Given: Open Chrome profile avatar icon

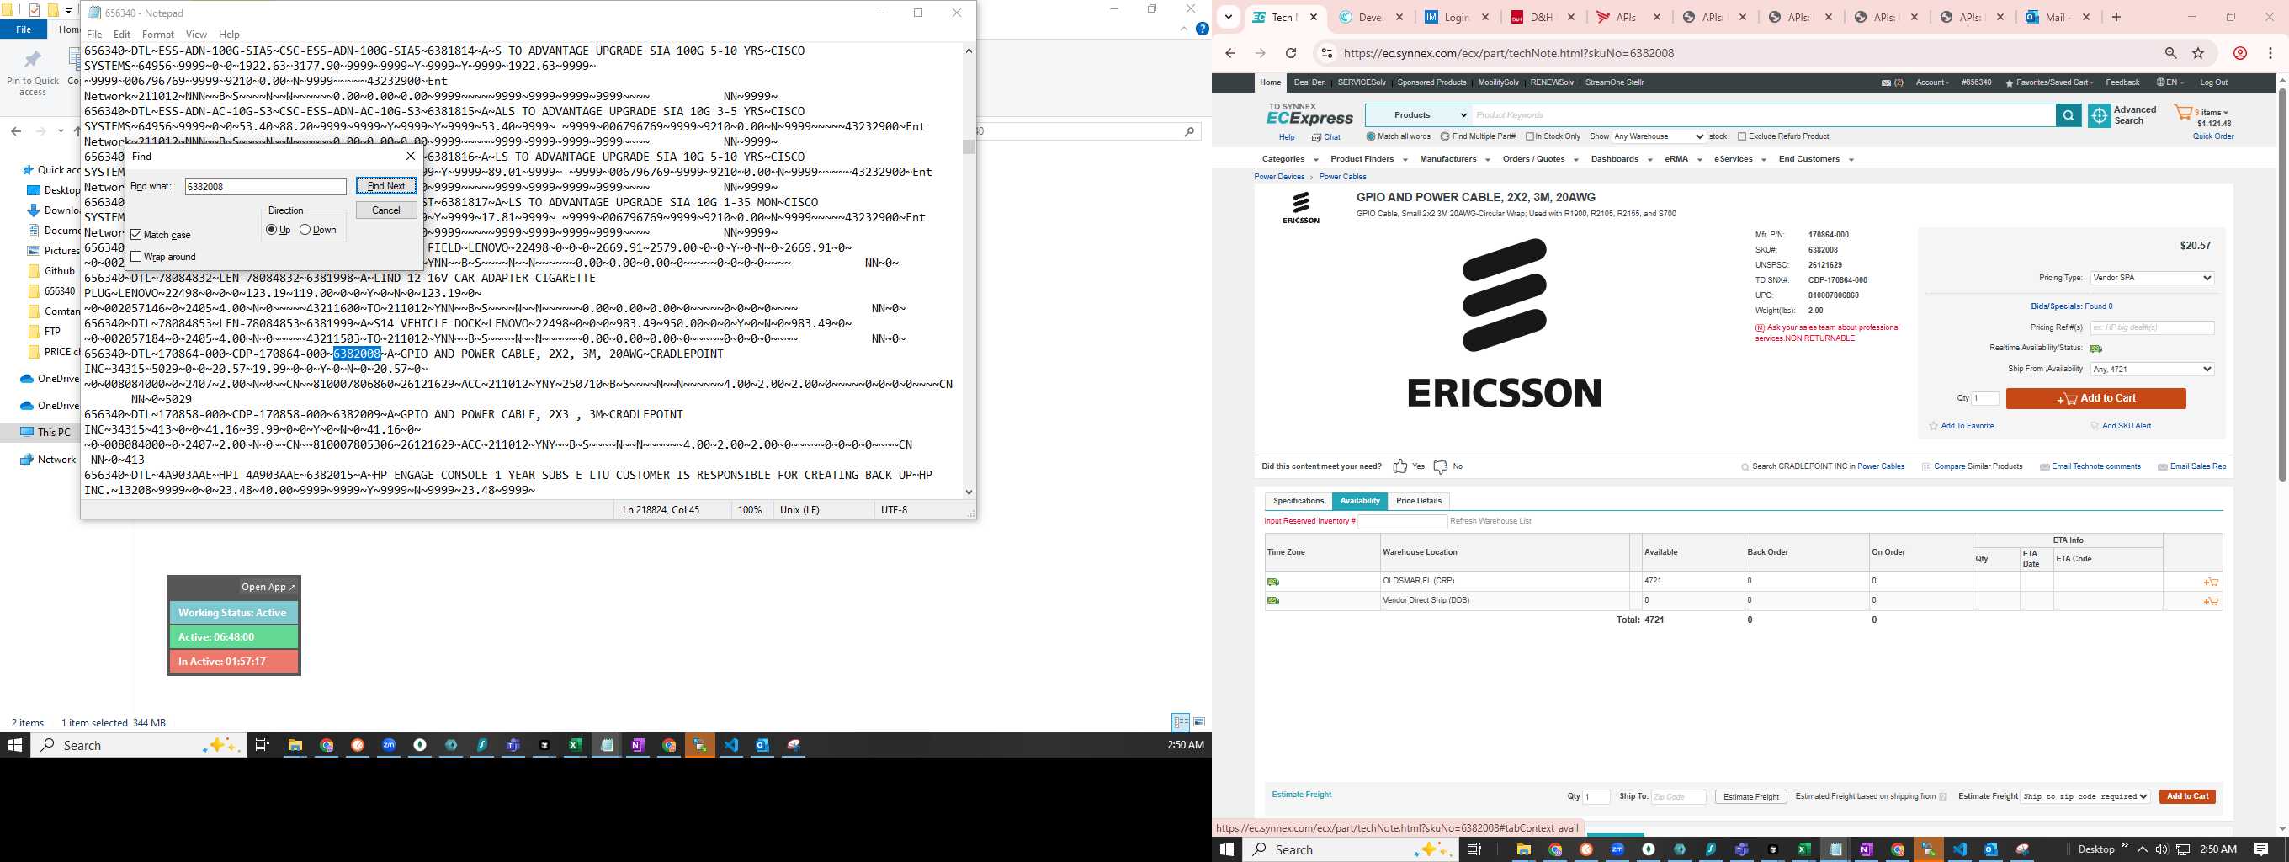Looking at the screenshot, I should (x=2240, y=53).
